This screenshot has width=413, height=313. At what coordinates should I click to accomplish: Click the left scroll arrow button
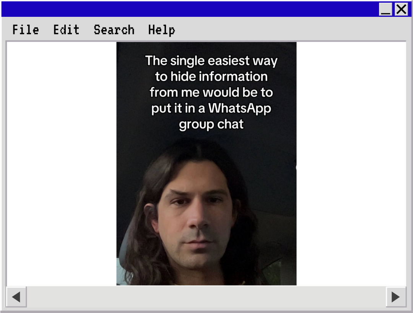16,297
